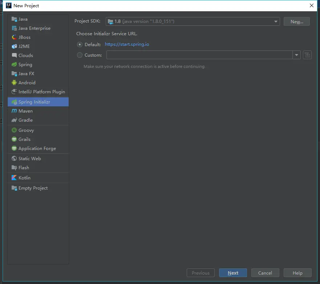This screenshot has width=320, height=284.
Task: Click the Static Web globe icon
Action: 14,159
